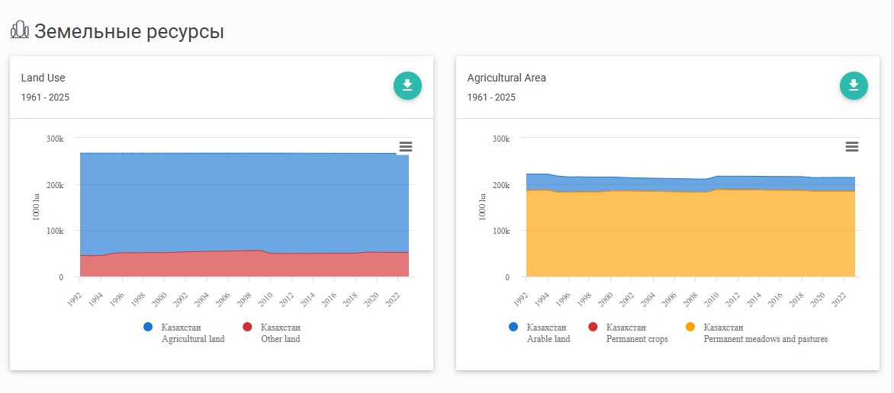
Task: Click the orange Permanent meadows legend dot
Action: [x=690, y=327]
